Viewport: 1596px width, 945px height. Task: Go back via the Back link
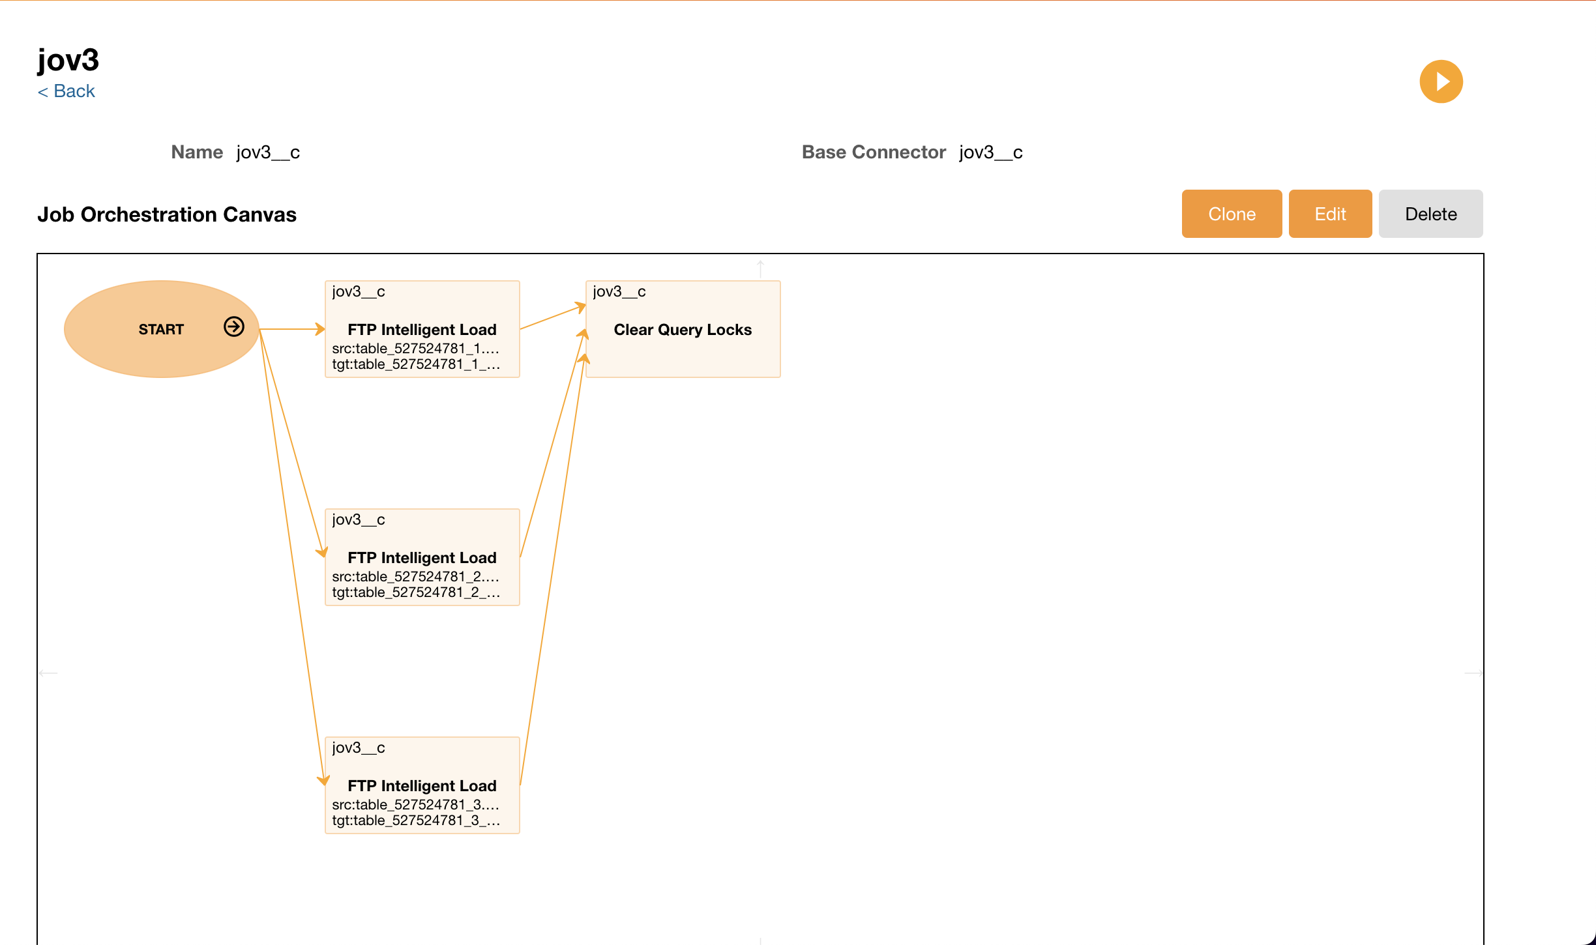pyautogui.click(x=66, y=91)
